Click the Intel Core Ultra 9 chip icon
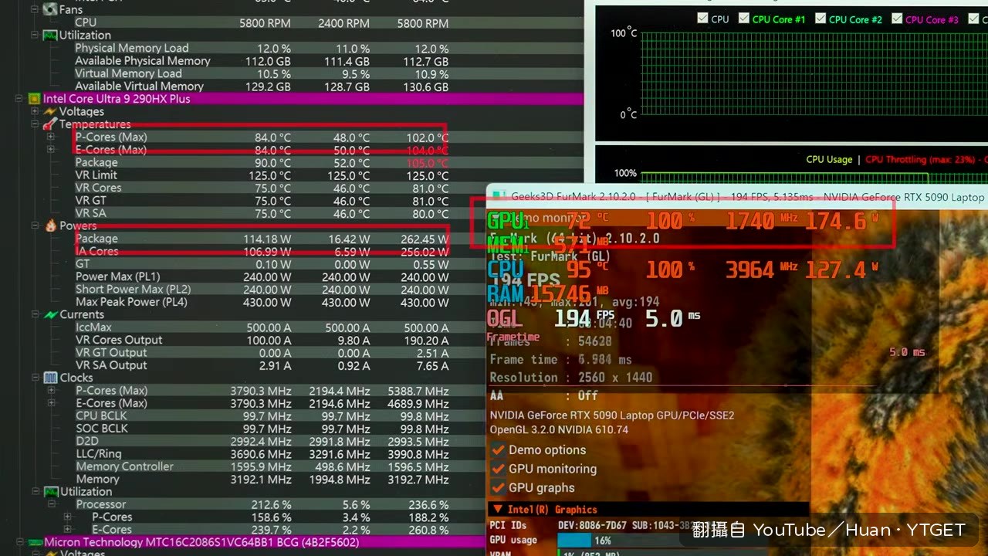 34,99
